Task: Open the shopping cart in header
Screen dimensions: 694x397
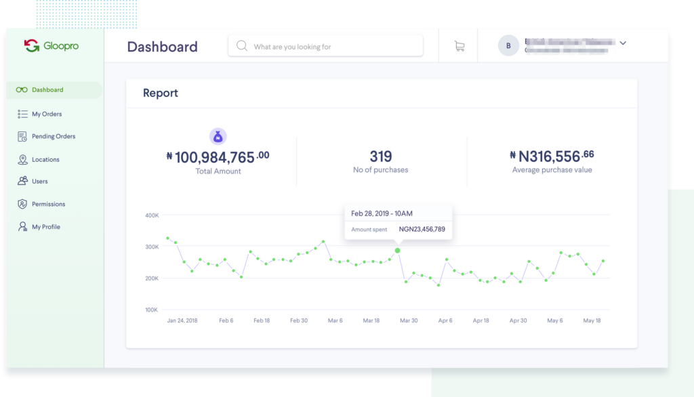Action: (x=459, y=46)
